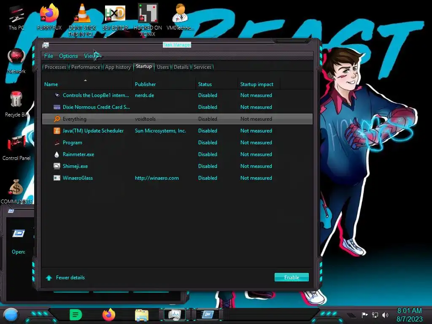Switch to the App history tab
432x324 pixels.
(x=118, y=67)
